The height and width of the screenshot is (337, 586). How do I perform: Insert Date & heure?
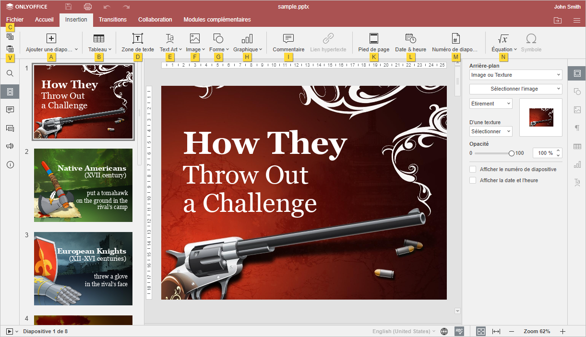click(x=410, y=39)
